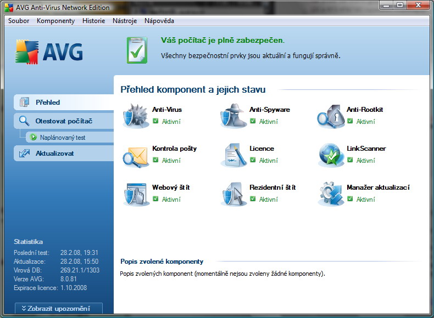The image size is (434, 318).
Task: Click the AVG title bar app icon
Action: [x=9, y=8]
